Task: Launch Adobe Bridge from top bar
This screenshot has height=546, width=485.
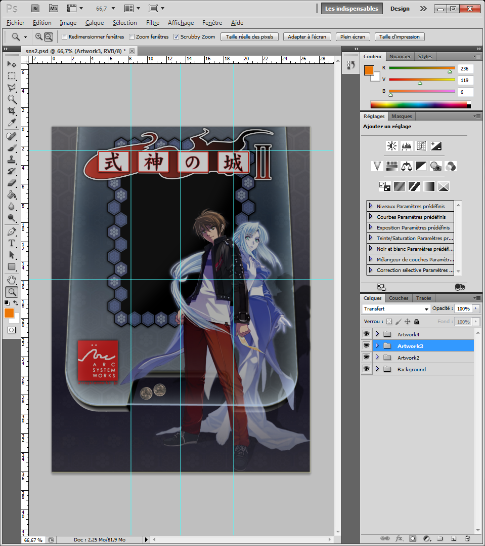Action: (x=35, y=8)
